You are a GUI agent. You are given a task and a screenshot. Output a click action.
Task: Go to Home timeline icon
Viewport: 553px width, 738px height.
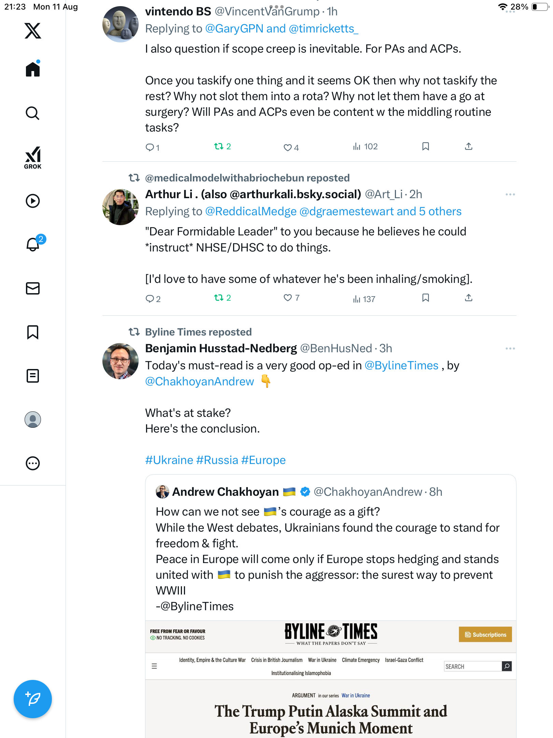tap(33, 69)
